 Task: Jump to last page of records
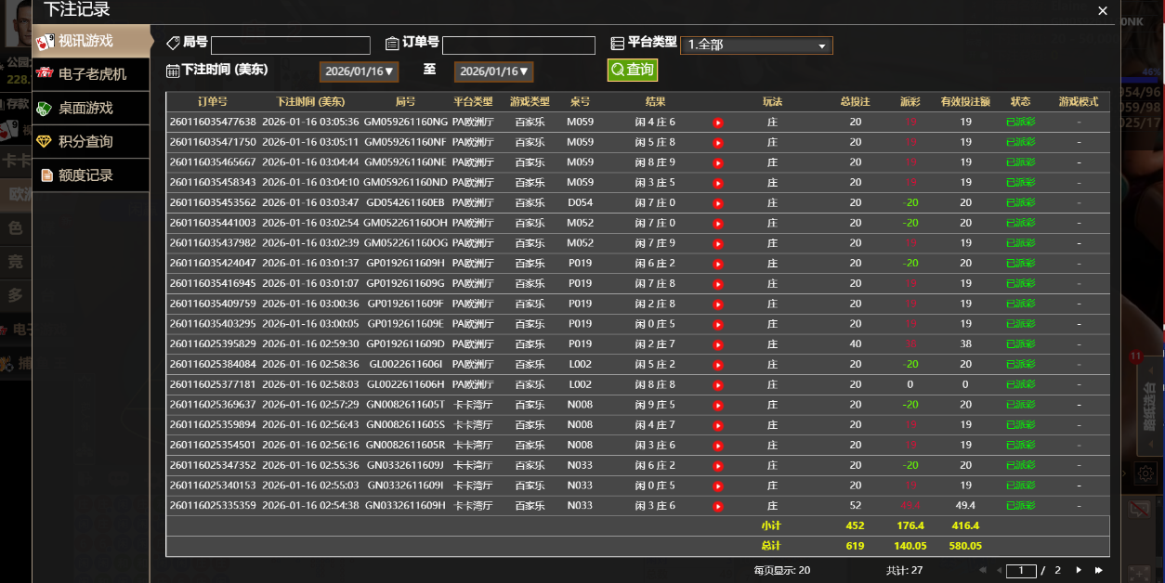click(x=1099, y=570)
